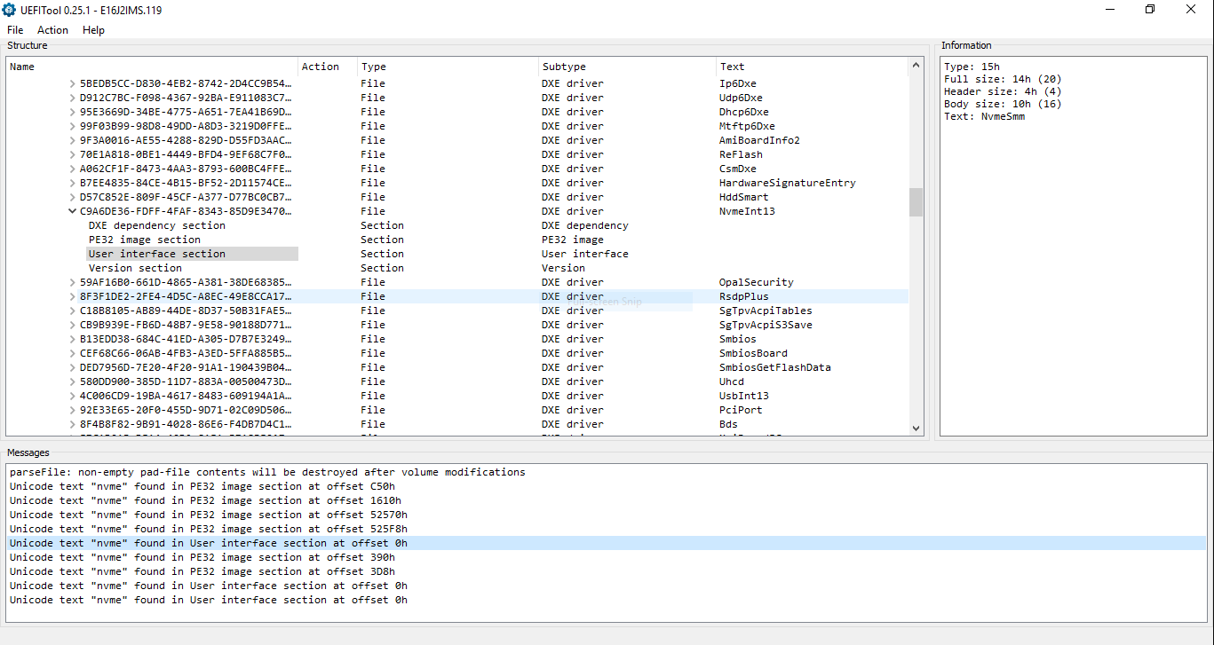Image resolution: width=1214 pixels, height=645 pixels.
Task: Click the NvmeInt13 text cell
Action: tap(747, 211)
